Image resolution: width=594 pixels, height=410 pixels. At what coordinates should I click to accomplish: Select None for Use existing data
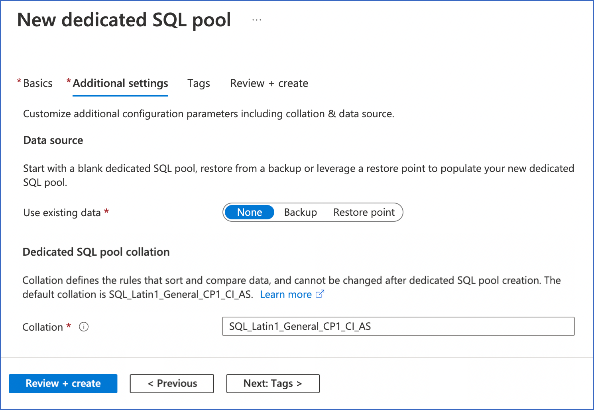coord(250,212)
